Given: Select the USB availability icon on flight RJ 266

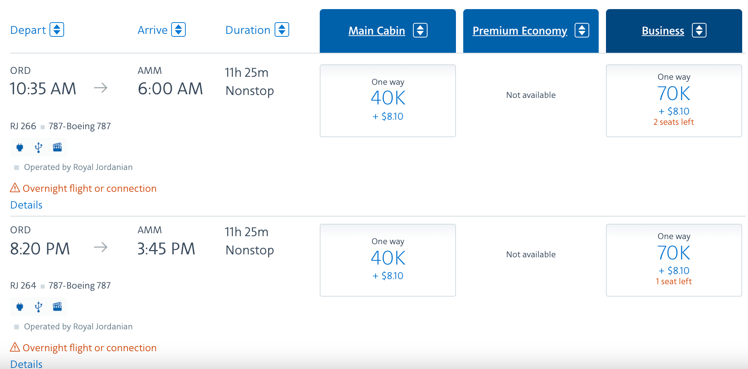Looking at the screenshot, I should [x=38, y=147].
